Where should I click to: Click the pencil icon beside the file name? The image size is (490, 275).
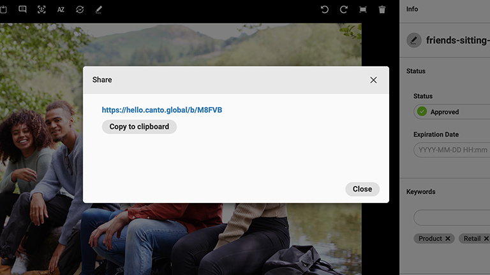(x=413, y=40)
